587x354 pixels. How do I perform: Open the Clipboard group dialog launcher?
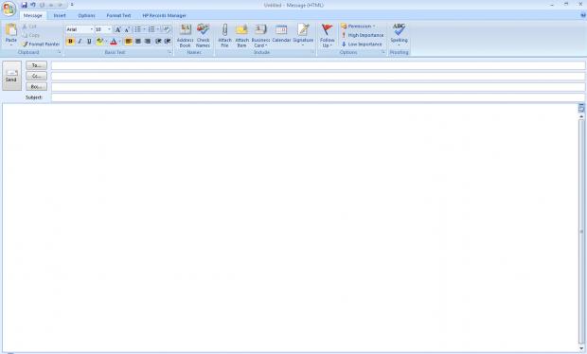click(59, 52)
